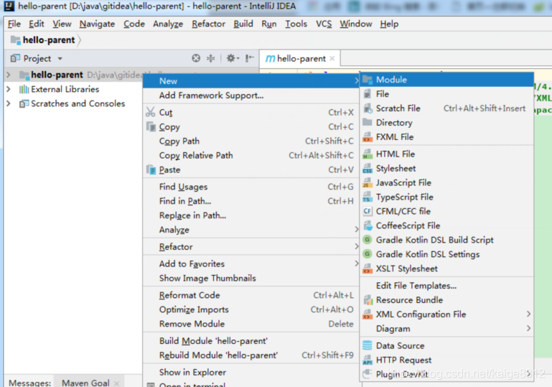
Task: Click the locate target icon in Project toolbar
Action: (196, 58)
